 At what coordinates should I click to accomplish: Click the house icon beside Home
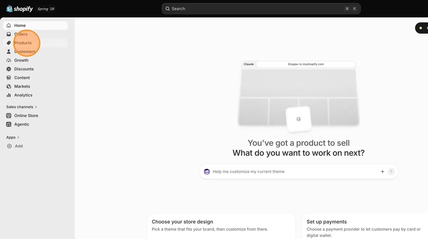[x=9, y=25]
